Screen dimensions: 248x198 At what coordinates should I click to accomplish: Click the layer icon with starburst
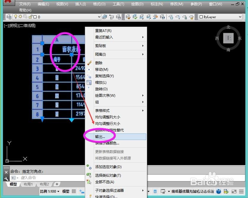(155, 17)
